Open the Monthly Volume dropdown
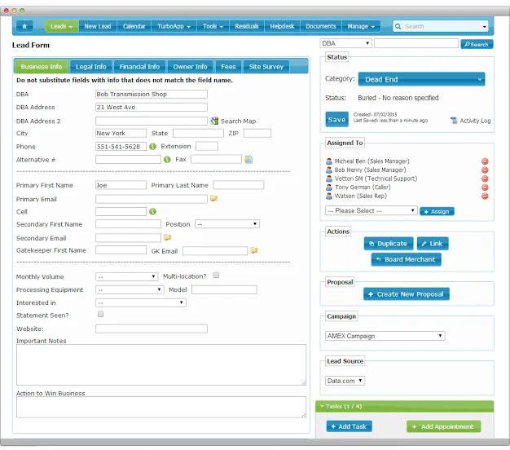 click(127, 276)
